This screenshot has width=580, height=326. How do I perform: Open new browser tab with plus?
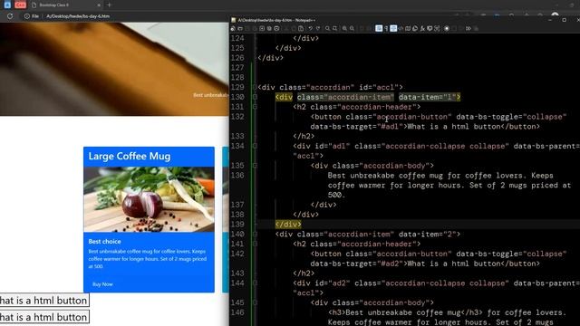coord(109,5)
